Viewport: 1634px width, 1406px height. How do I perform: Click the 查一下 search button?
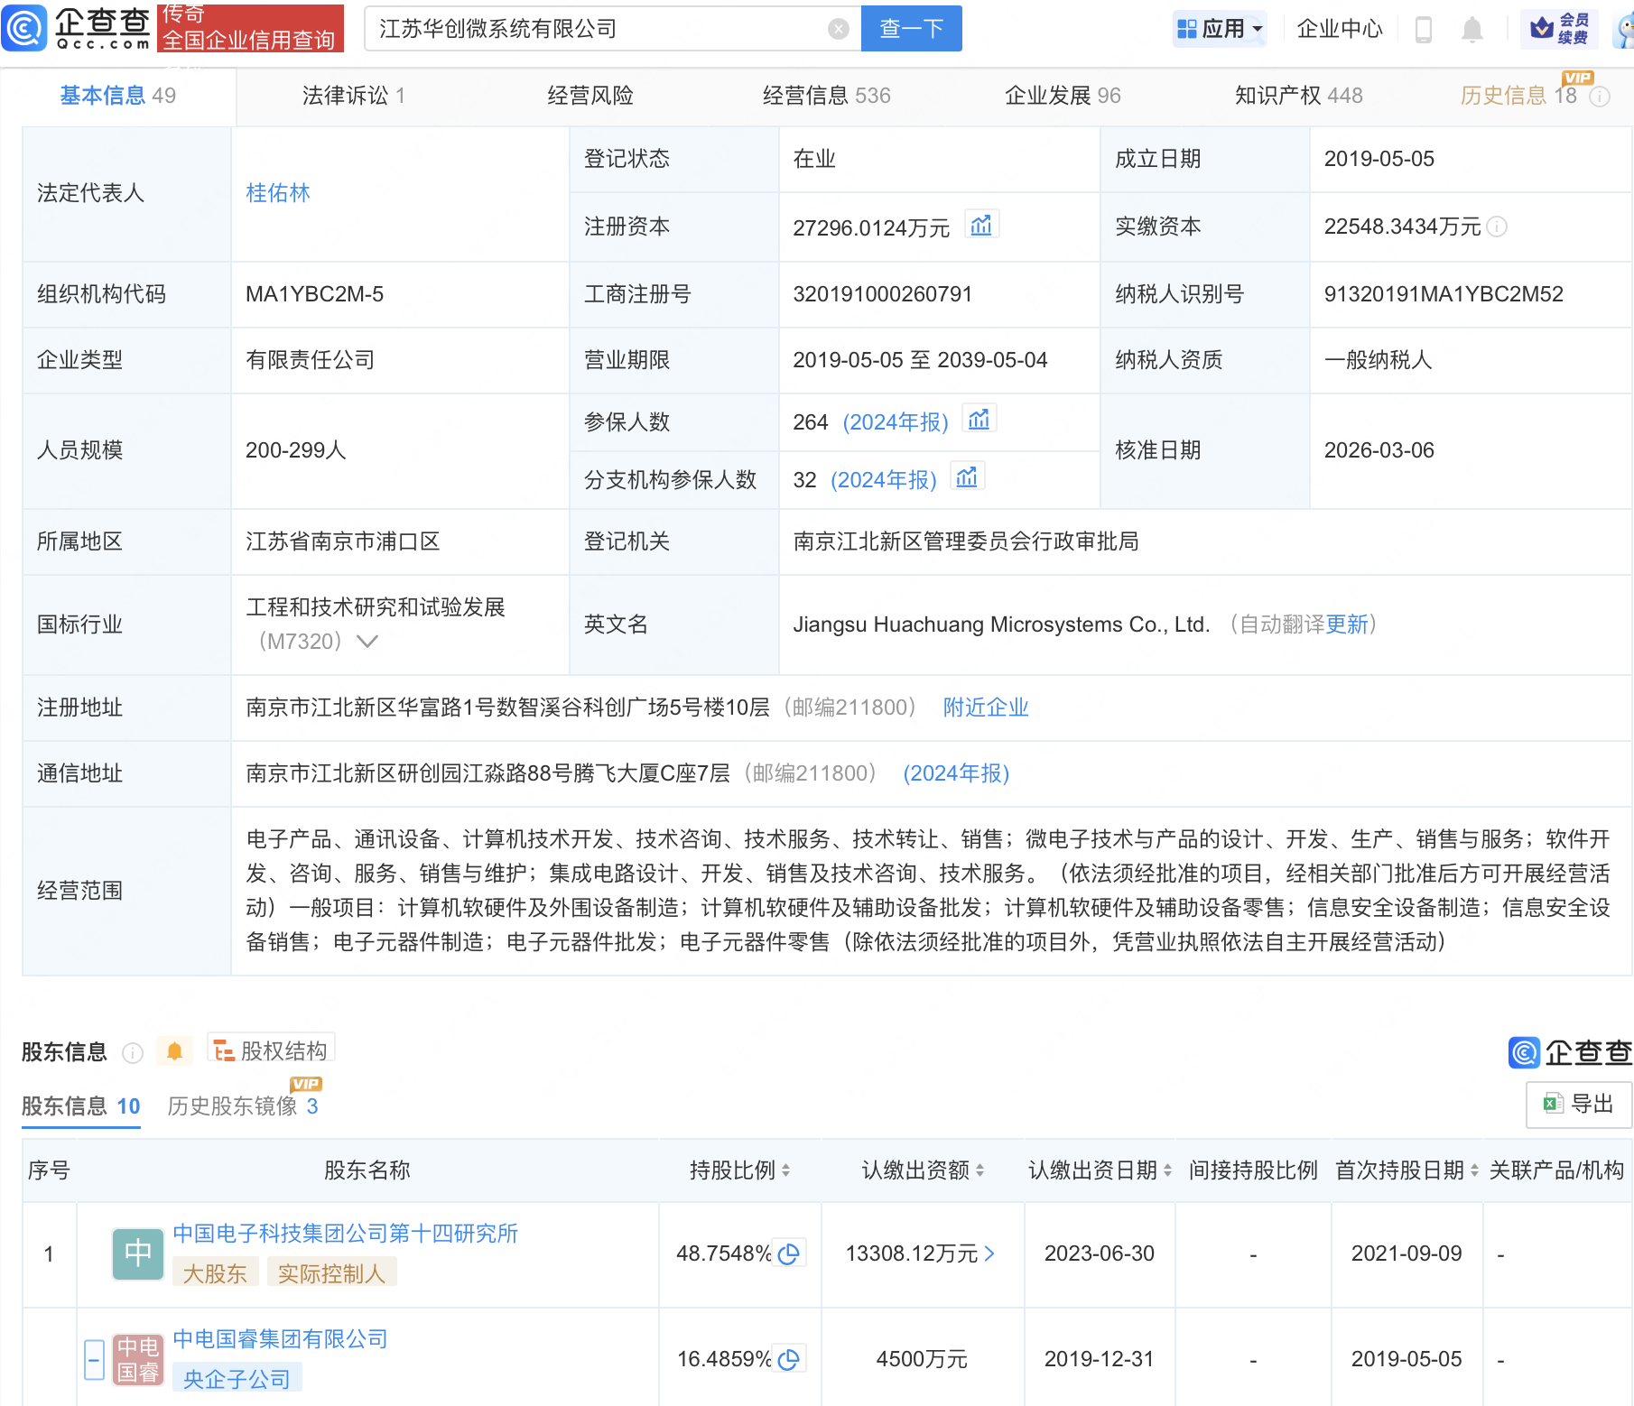pos(911,28)
